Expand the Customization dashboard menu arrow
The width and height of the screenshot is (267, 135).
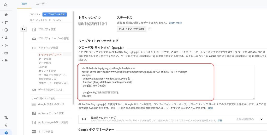(x=2, y=22)
